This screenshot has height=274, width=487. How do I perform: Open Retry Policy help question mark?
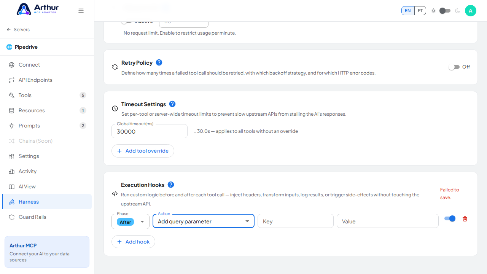pos(159,62)
